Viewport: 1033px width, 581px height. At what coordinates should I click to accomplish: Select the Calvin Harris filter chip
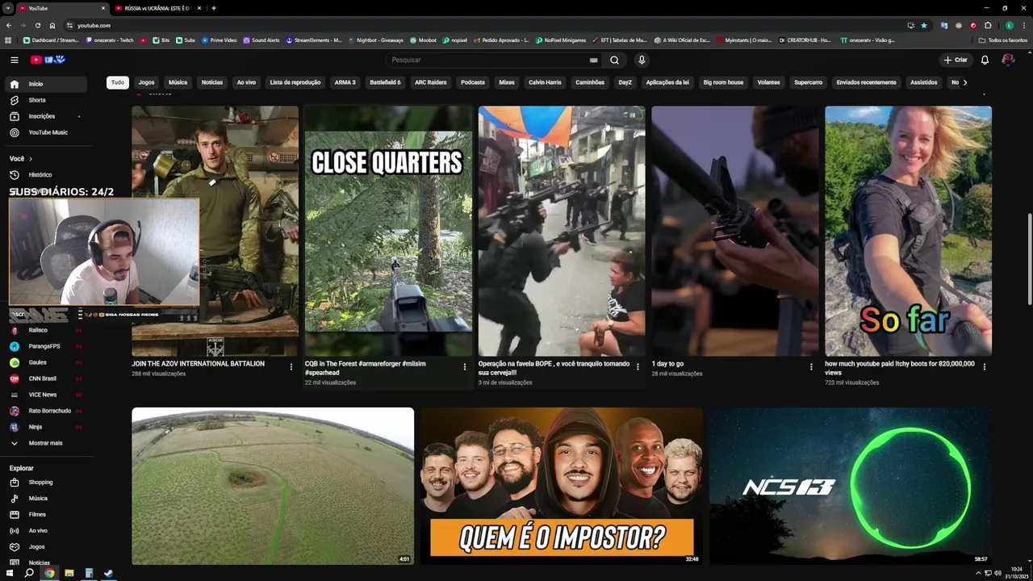pyautogui.click(x=545, y=82)
